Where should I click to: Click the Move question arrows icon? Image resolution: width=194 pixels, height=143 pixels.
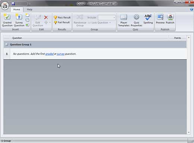coord(46,22)
